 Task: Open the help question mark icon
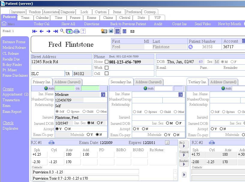(x=83, y=31)
